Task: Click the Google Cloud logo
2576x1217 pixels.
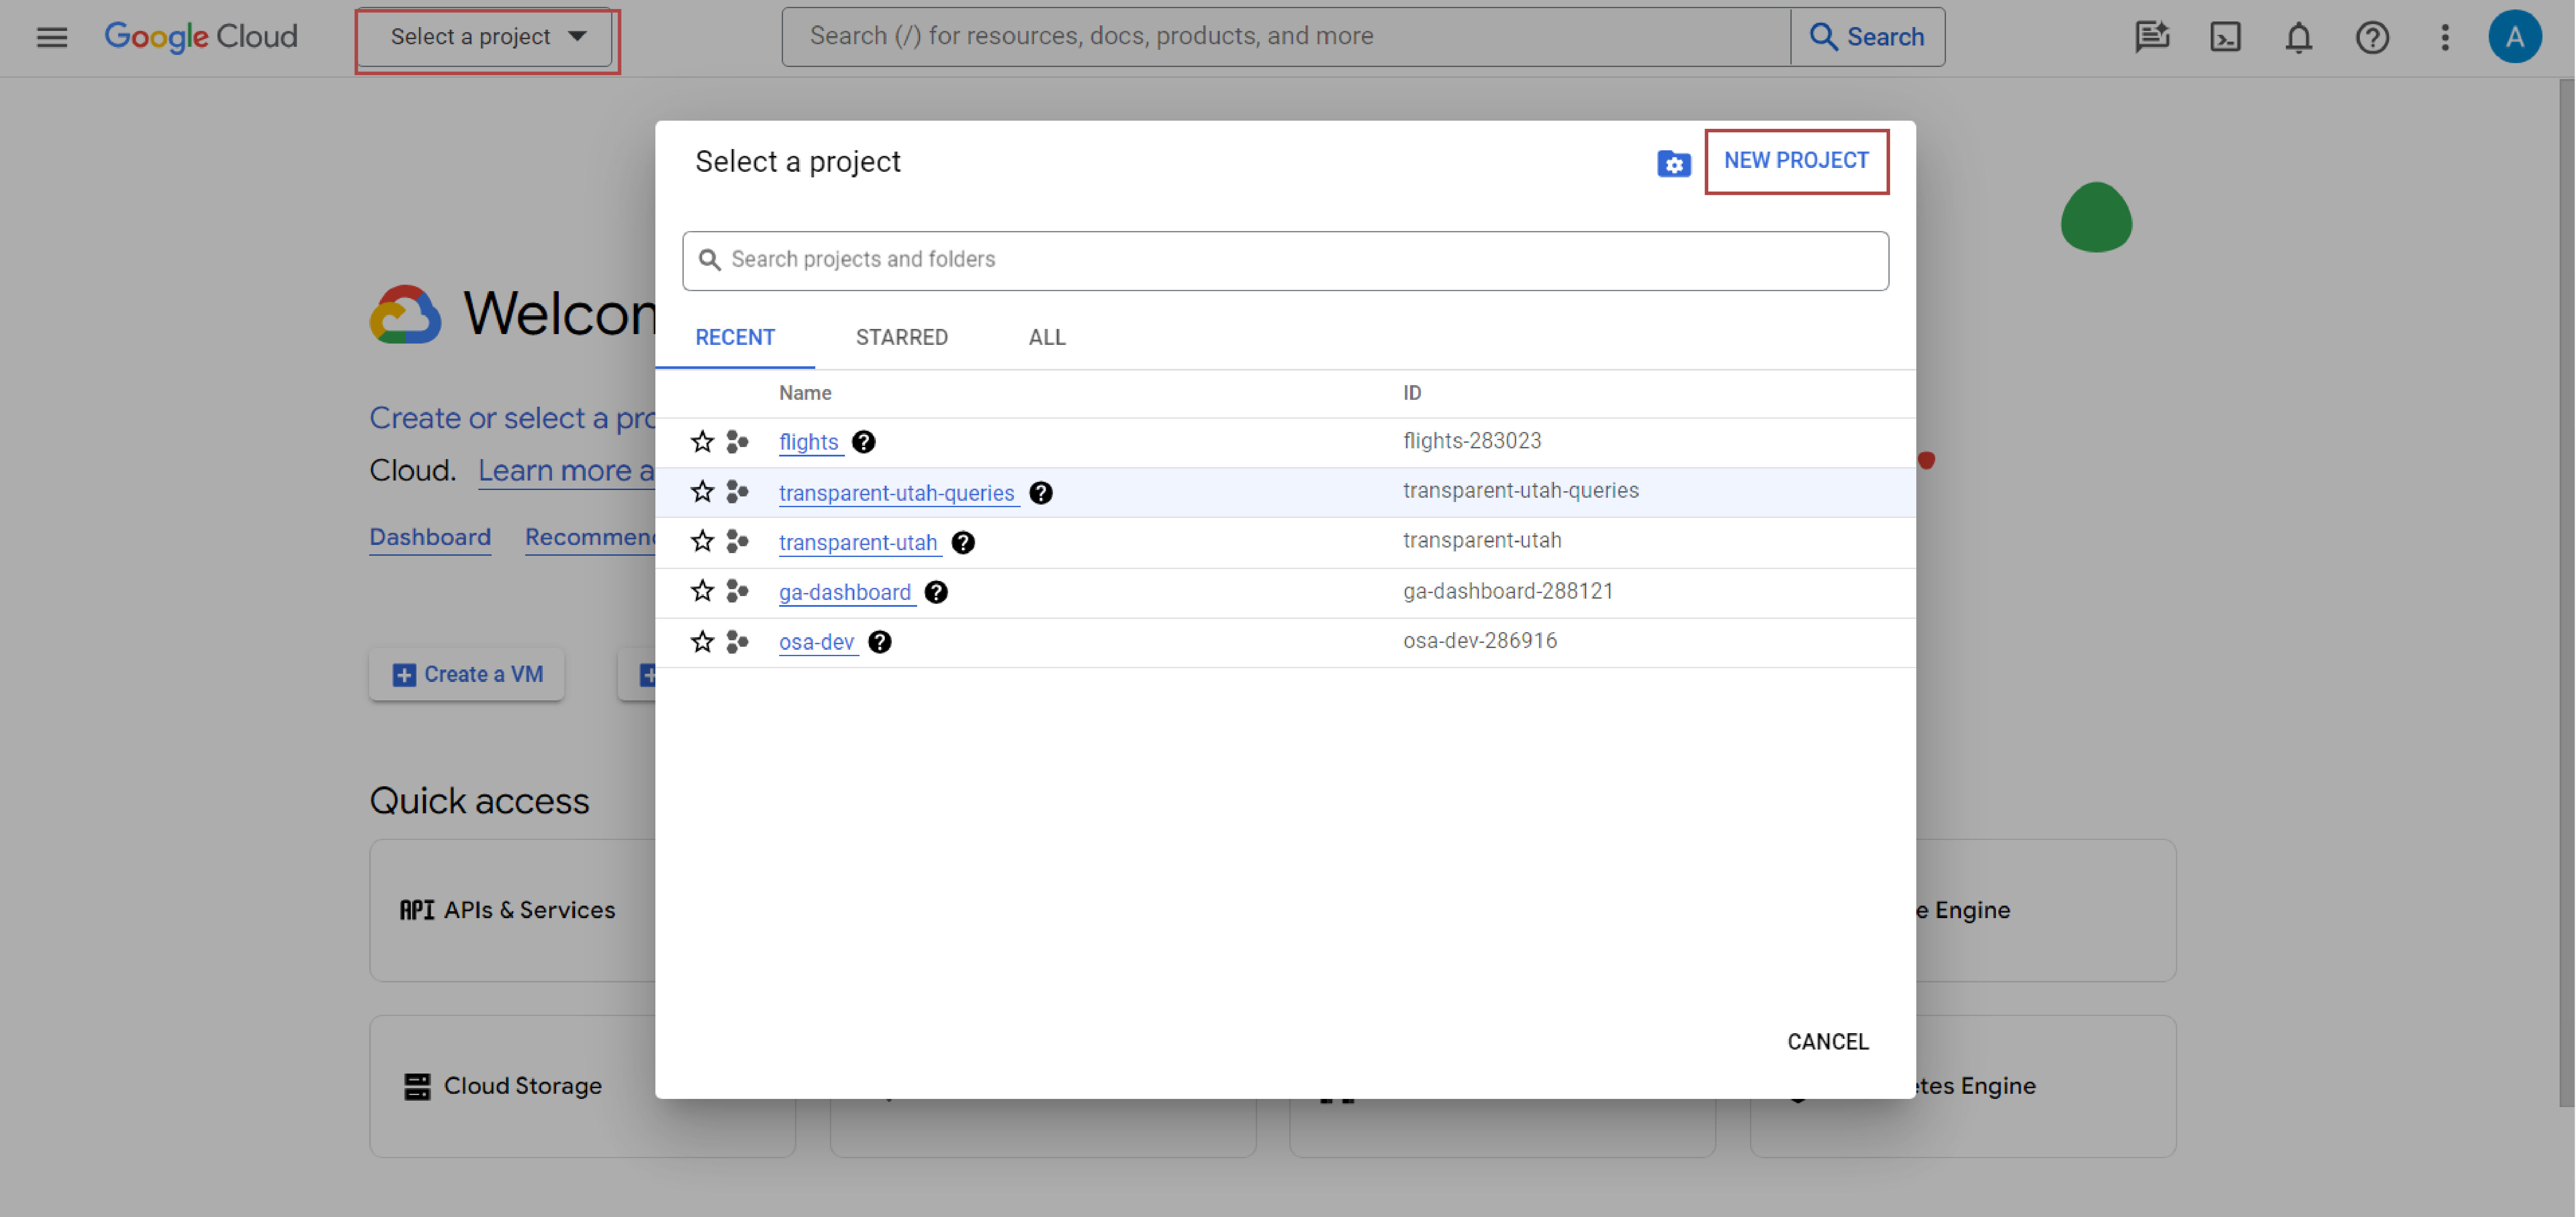Action: coord(201,36)
